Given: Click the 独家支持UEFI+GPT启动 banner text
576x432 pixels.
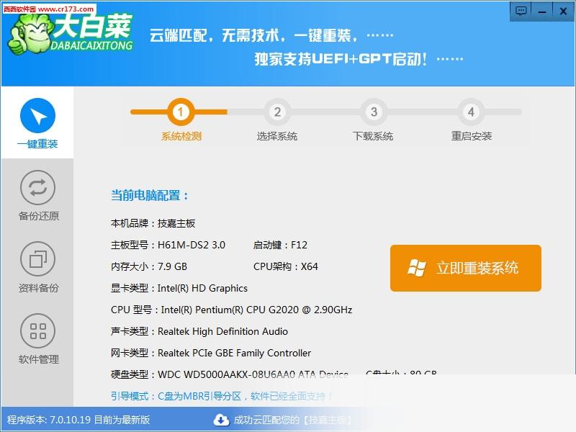Looking at the screenshot, I should coord(359,59).
